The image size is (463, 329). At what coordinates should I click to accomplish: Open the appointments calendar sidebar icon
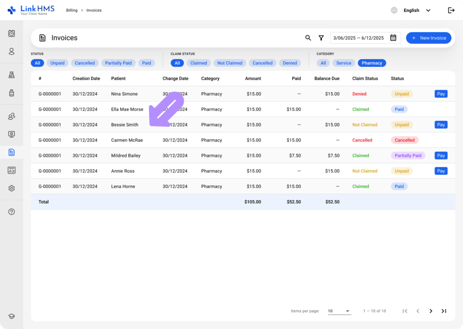(x=11, y=33)
